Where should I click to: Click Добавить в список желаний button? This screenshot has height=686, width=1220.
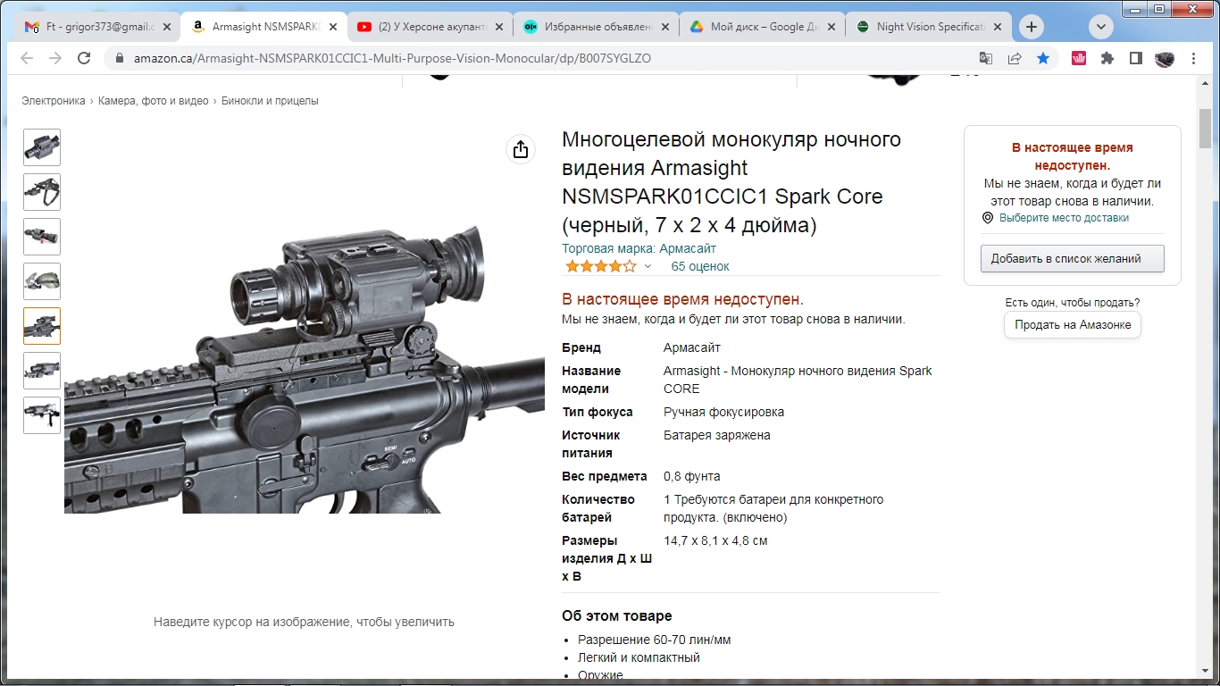tap(1072, 259)
